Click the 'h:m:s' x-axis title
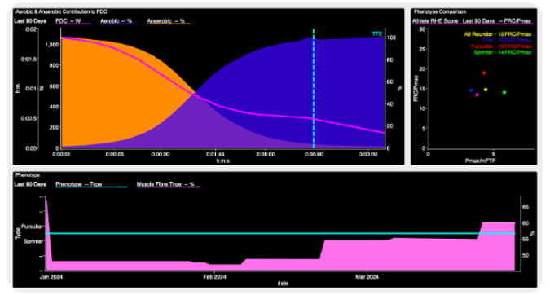The image size is (550, 295). click(x=223, y=161)
